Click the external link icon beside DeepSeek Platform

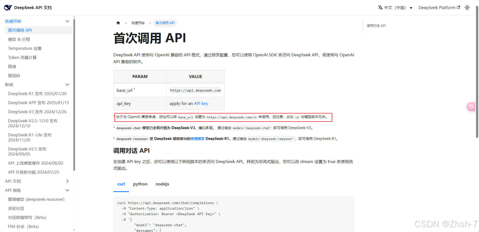click(x=458, y=7)
